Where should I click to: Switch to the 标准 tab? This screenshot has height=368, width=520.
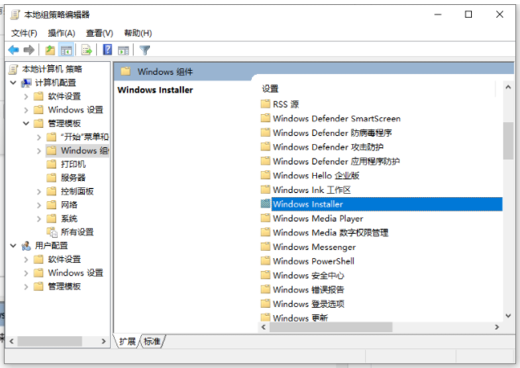152,341
